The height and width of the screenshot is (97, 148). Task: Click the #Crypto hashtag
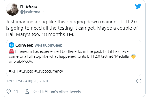point(26,71)
